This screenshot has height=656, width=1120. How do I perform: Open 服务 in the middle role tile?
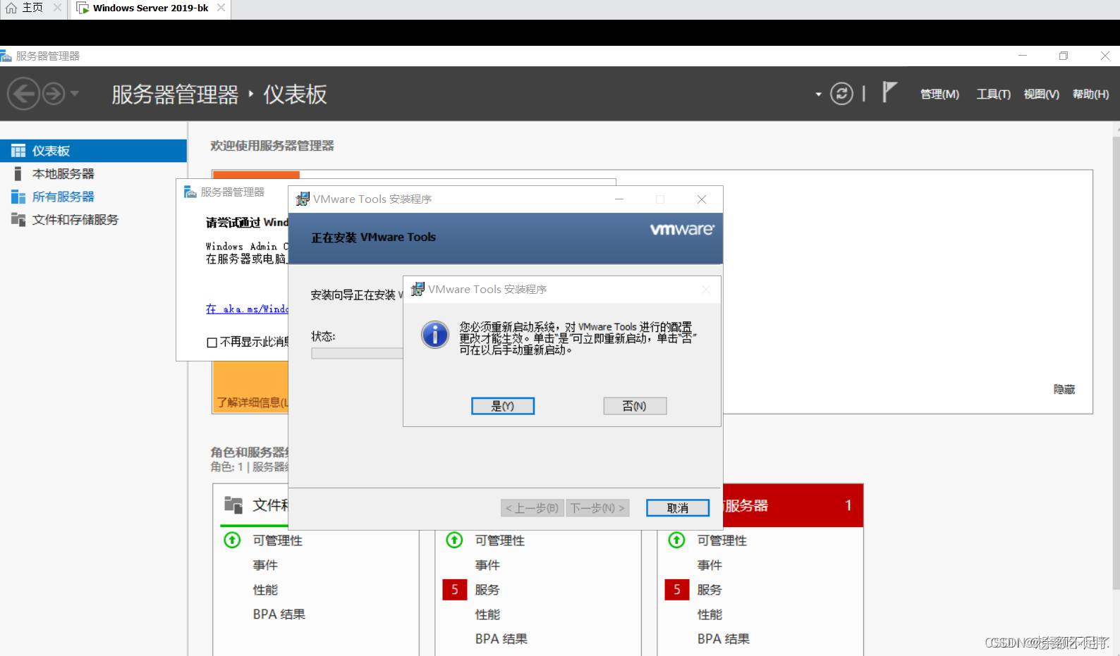(x=487, y=590)
